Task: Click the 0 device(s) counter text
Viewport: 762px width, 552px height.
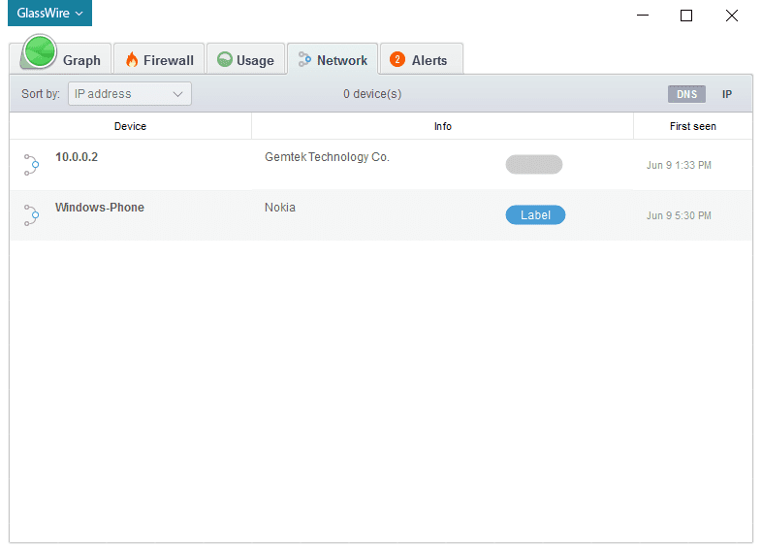Action: [372, 94]
